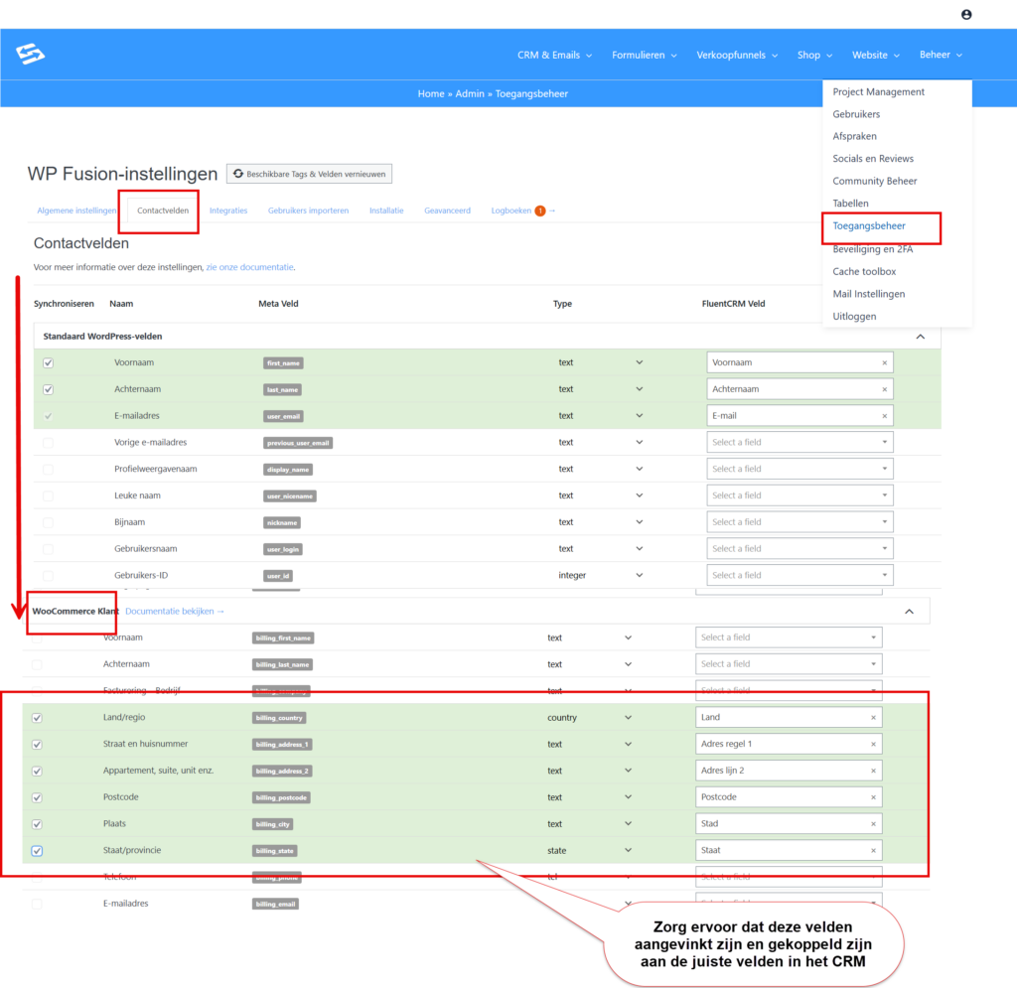This screenshot has width=1017, height=988.
Task: Collapse the WooCommerce Klant section
Action: coord(909,612)
